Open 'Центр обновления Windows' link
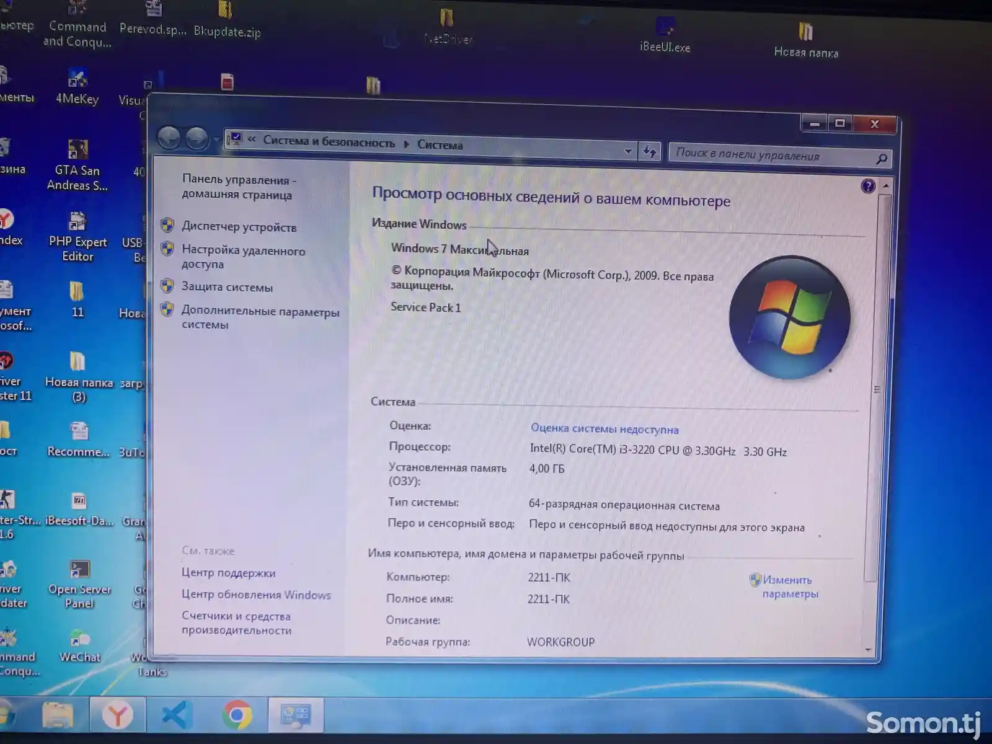The image size is (992, 744). [x=256, y=595]
